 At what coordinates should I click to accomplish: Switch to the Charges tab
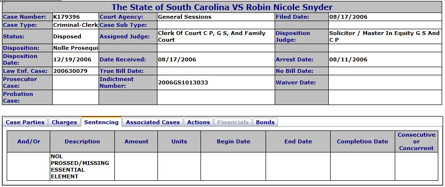(x=65, y=122)
